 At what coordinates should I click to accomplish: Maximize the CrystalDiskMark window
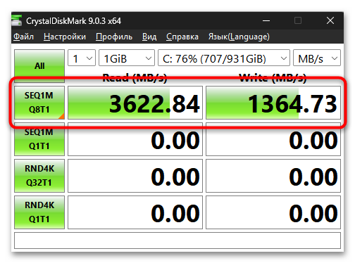(298, 20)
